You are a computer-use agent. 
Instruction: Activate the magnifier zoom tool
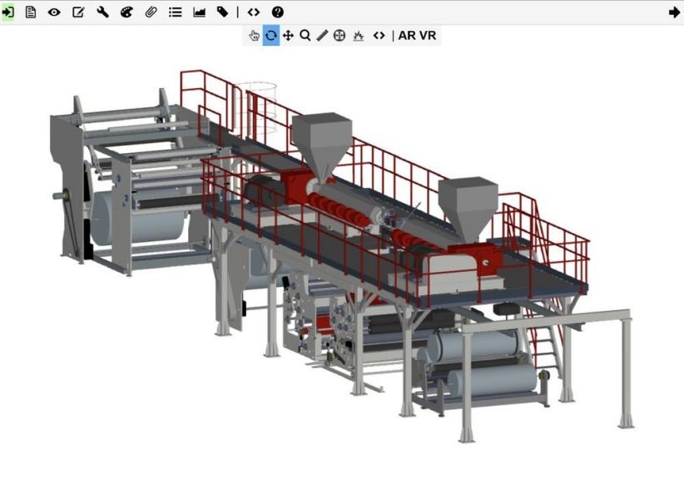pos(305,35)
